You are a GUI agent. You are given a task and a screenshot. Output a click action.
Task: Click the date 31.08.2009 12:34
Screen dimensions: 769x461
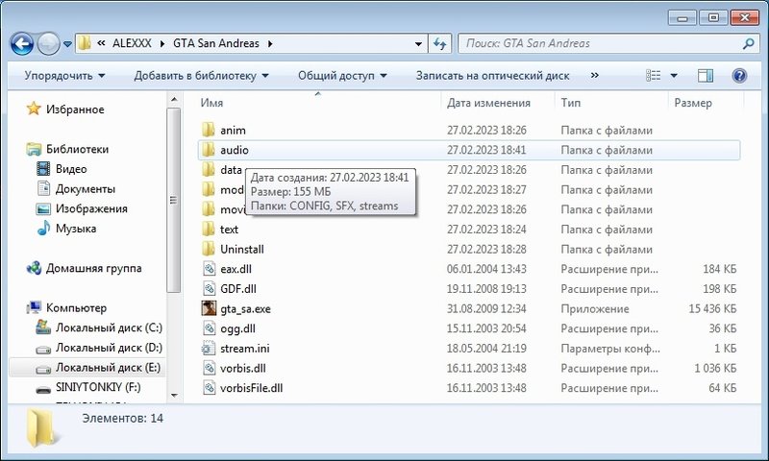pos(486,308)
